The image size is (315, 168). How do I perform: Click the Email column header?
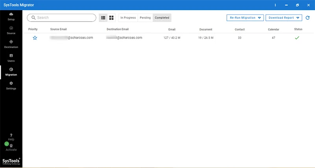coord(172,29)
